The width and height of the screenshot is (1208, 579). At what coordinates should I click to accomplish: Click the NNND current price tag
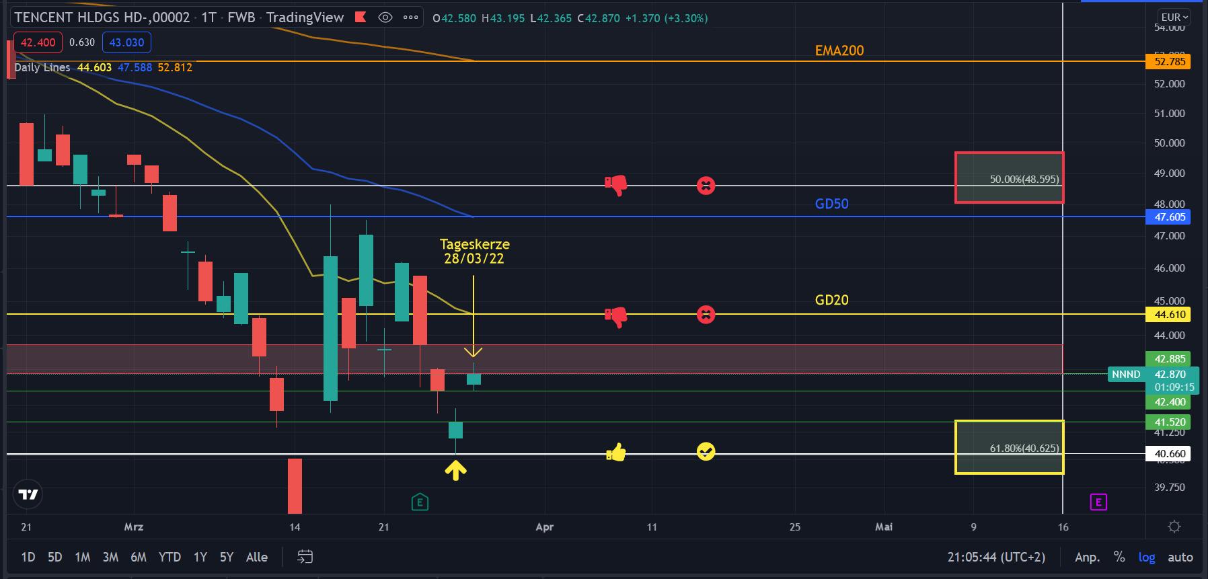pyautogui.click(x=1126, y=375)
